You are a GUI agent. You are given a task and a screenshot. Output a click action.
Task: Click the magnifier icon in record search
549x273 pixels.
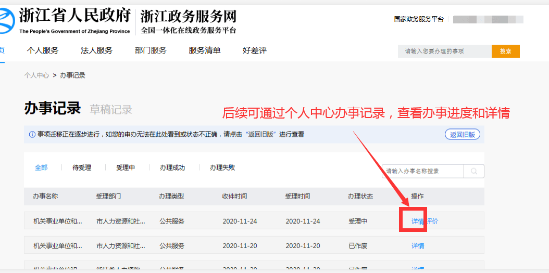474,171
